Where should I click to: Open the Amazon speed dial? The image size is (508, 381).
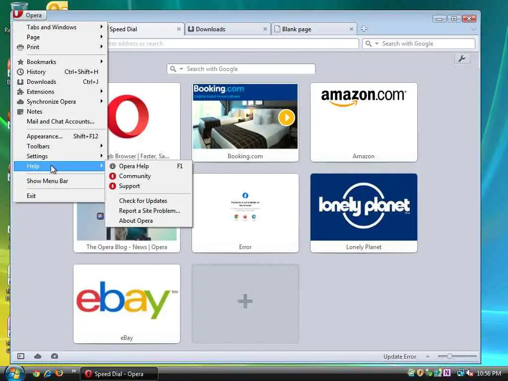pyautogui.click(x=364, y=122)
